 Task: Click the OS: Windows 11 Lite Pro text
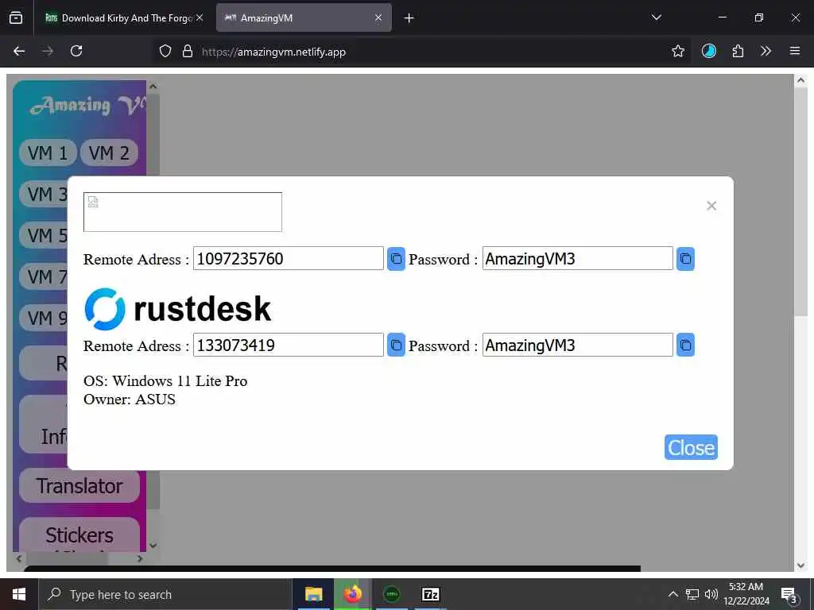tap(165, 380)
